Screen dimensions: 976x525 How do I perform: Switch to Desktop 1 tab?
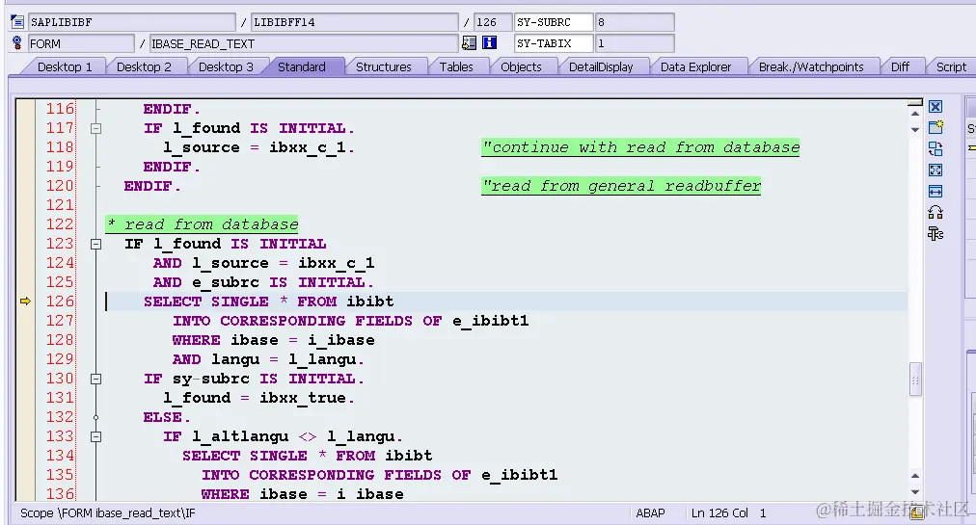click(x=64, y=66)
